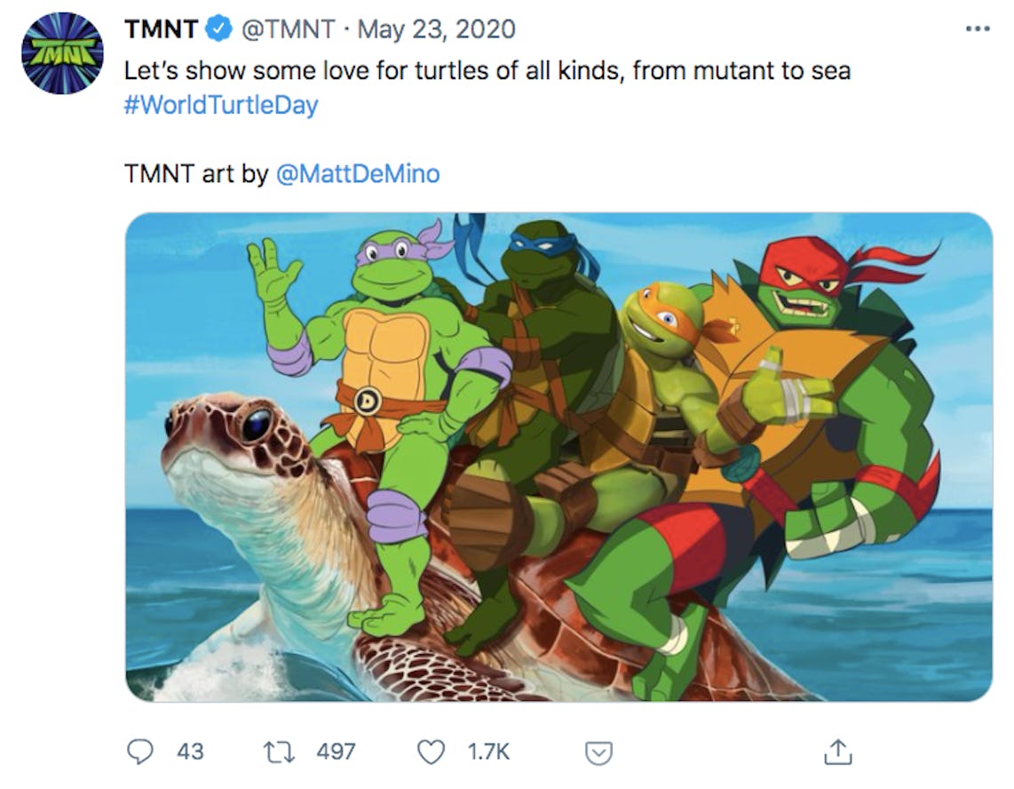Click the 497 retweets count

337,752
